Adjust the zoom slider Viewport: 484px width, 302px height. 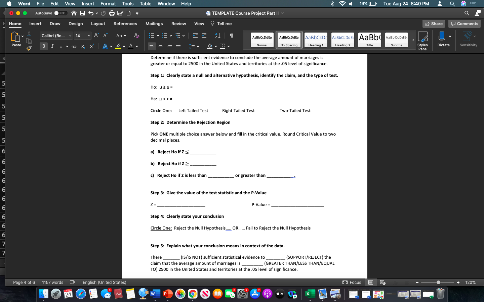tap(438, 283)
